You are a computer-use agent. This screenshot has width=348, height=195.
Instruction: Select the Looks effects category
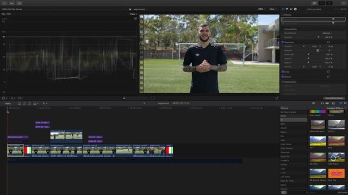pyautogui.click(x=283, y=173)
